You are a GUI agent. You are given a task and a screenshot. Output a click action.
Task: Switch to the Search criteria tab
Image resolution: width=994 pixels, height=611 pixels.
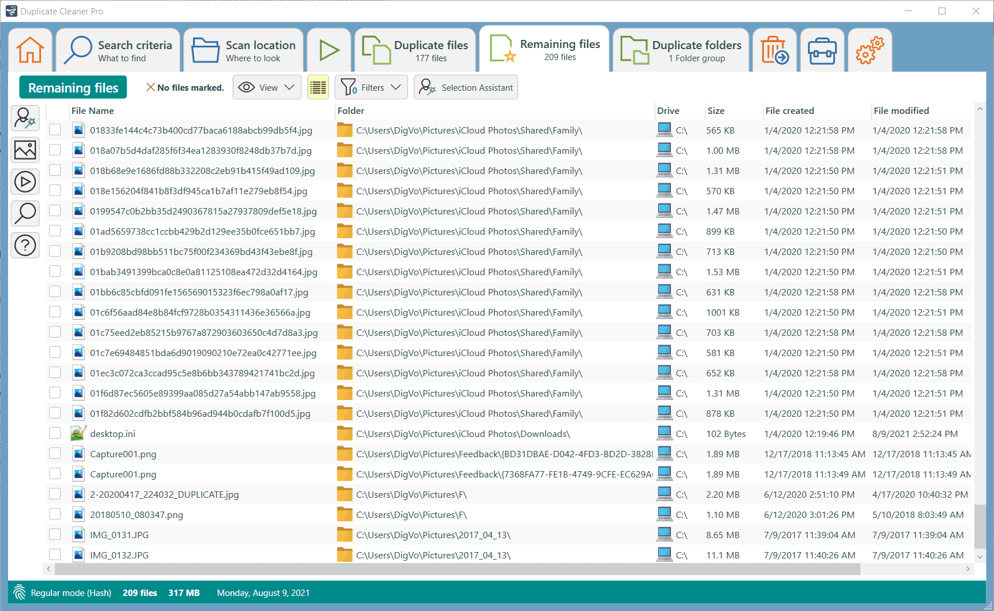[x=118, y=50]
